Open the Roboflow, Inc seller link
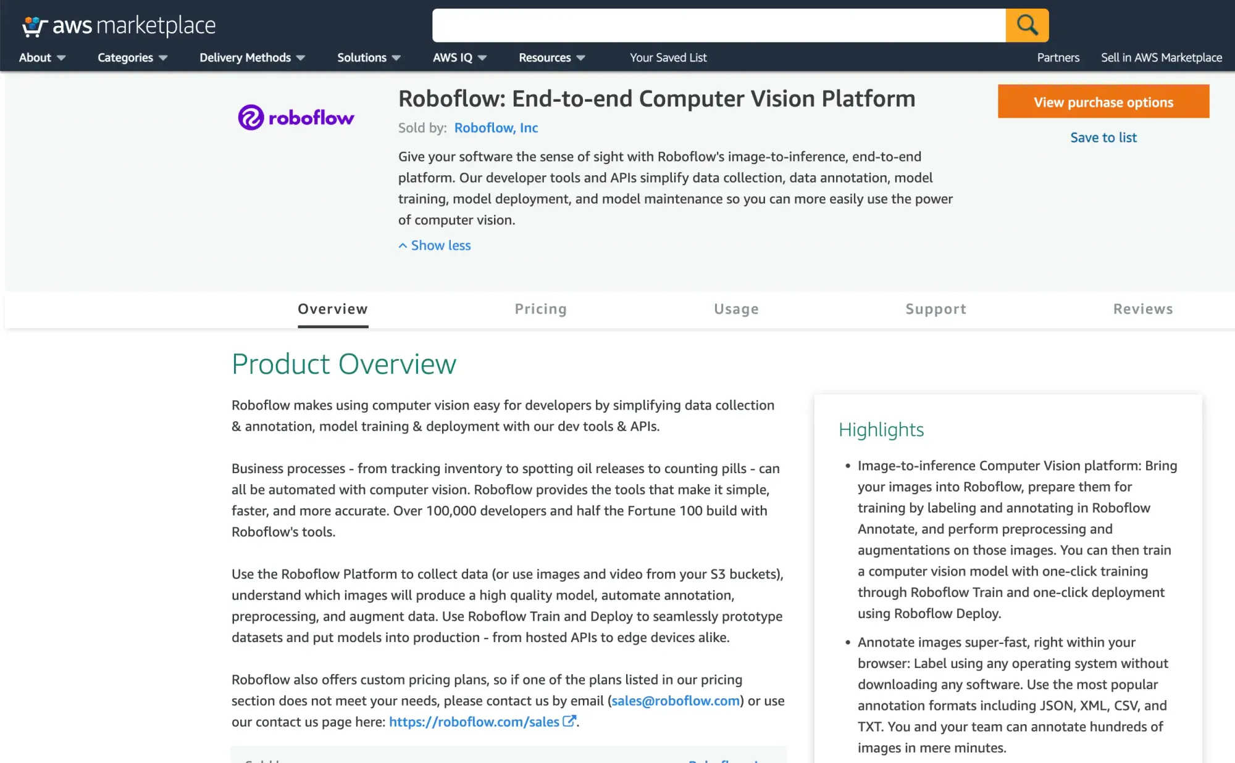This screenshot has height=763, width=1235. coord(496,128)
